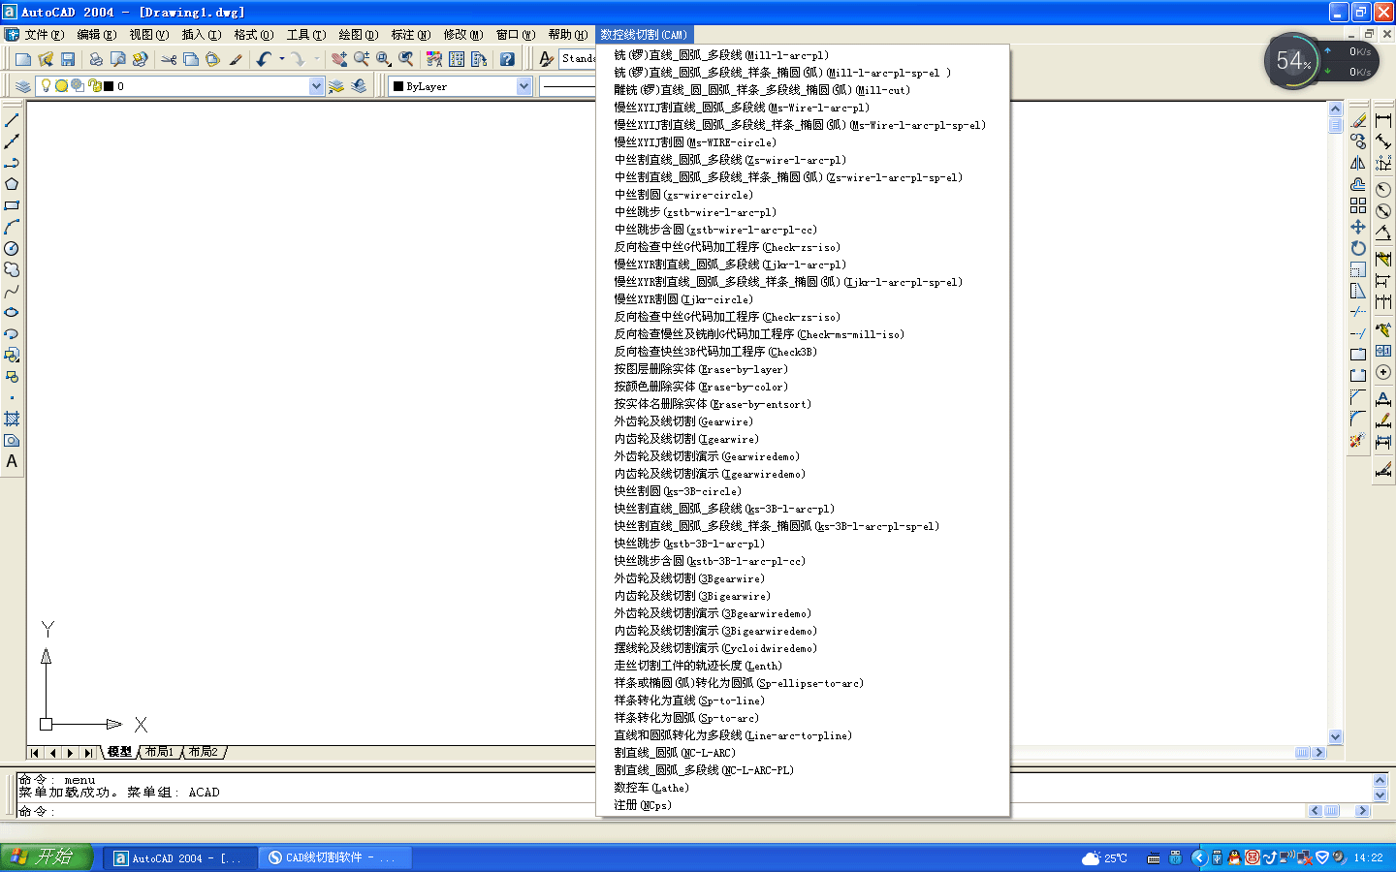Select the Multiline Text tool
This screenshot has width=1396, height=872.
[x=12, y=461]
